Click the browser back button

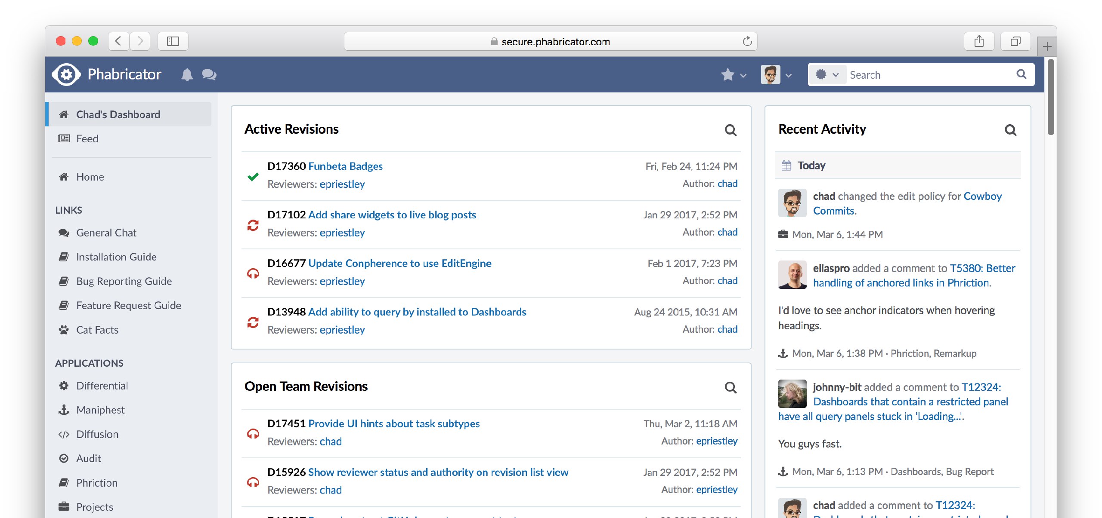(118, 41)
